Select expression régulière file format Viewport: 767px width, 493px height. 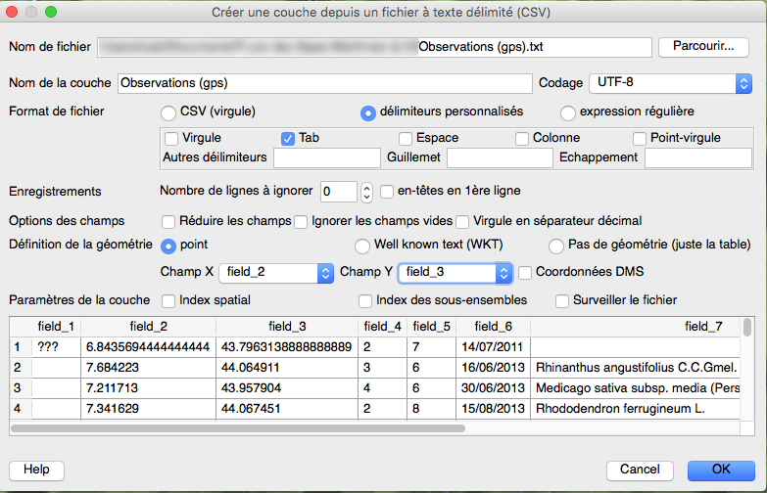[x=568, y=112]
